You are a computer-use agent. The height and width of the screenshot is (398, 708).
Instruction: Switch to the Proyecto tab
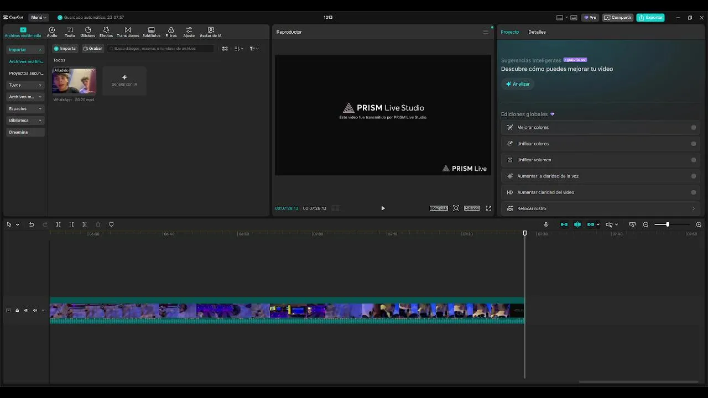coord(510,32)
